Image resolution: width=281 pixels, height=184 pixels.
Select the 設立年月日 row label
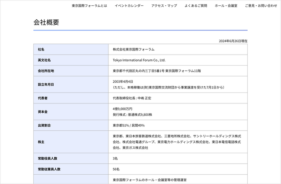(x=46, y=85)
